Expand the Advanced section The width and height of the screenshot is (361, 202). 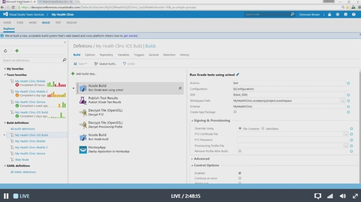[192, 159]
